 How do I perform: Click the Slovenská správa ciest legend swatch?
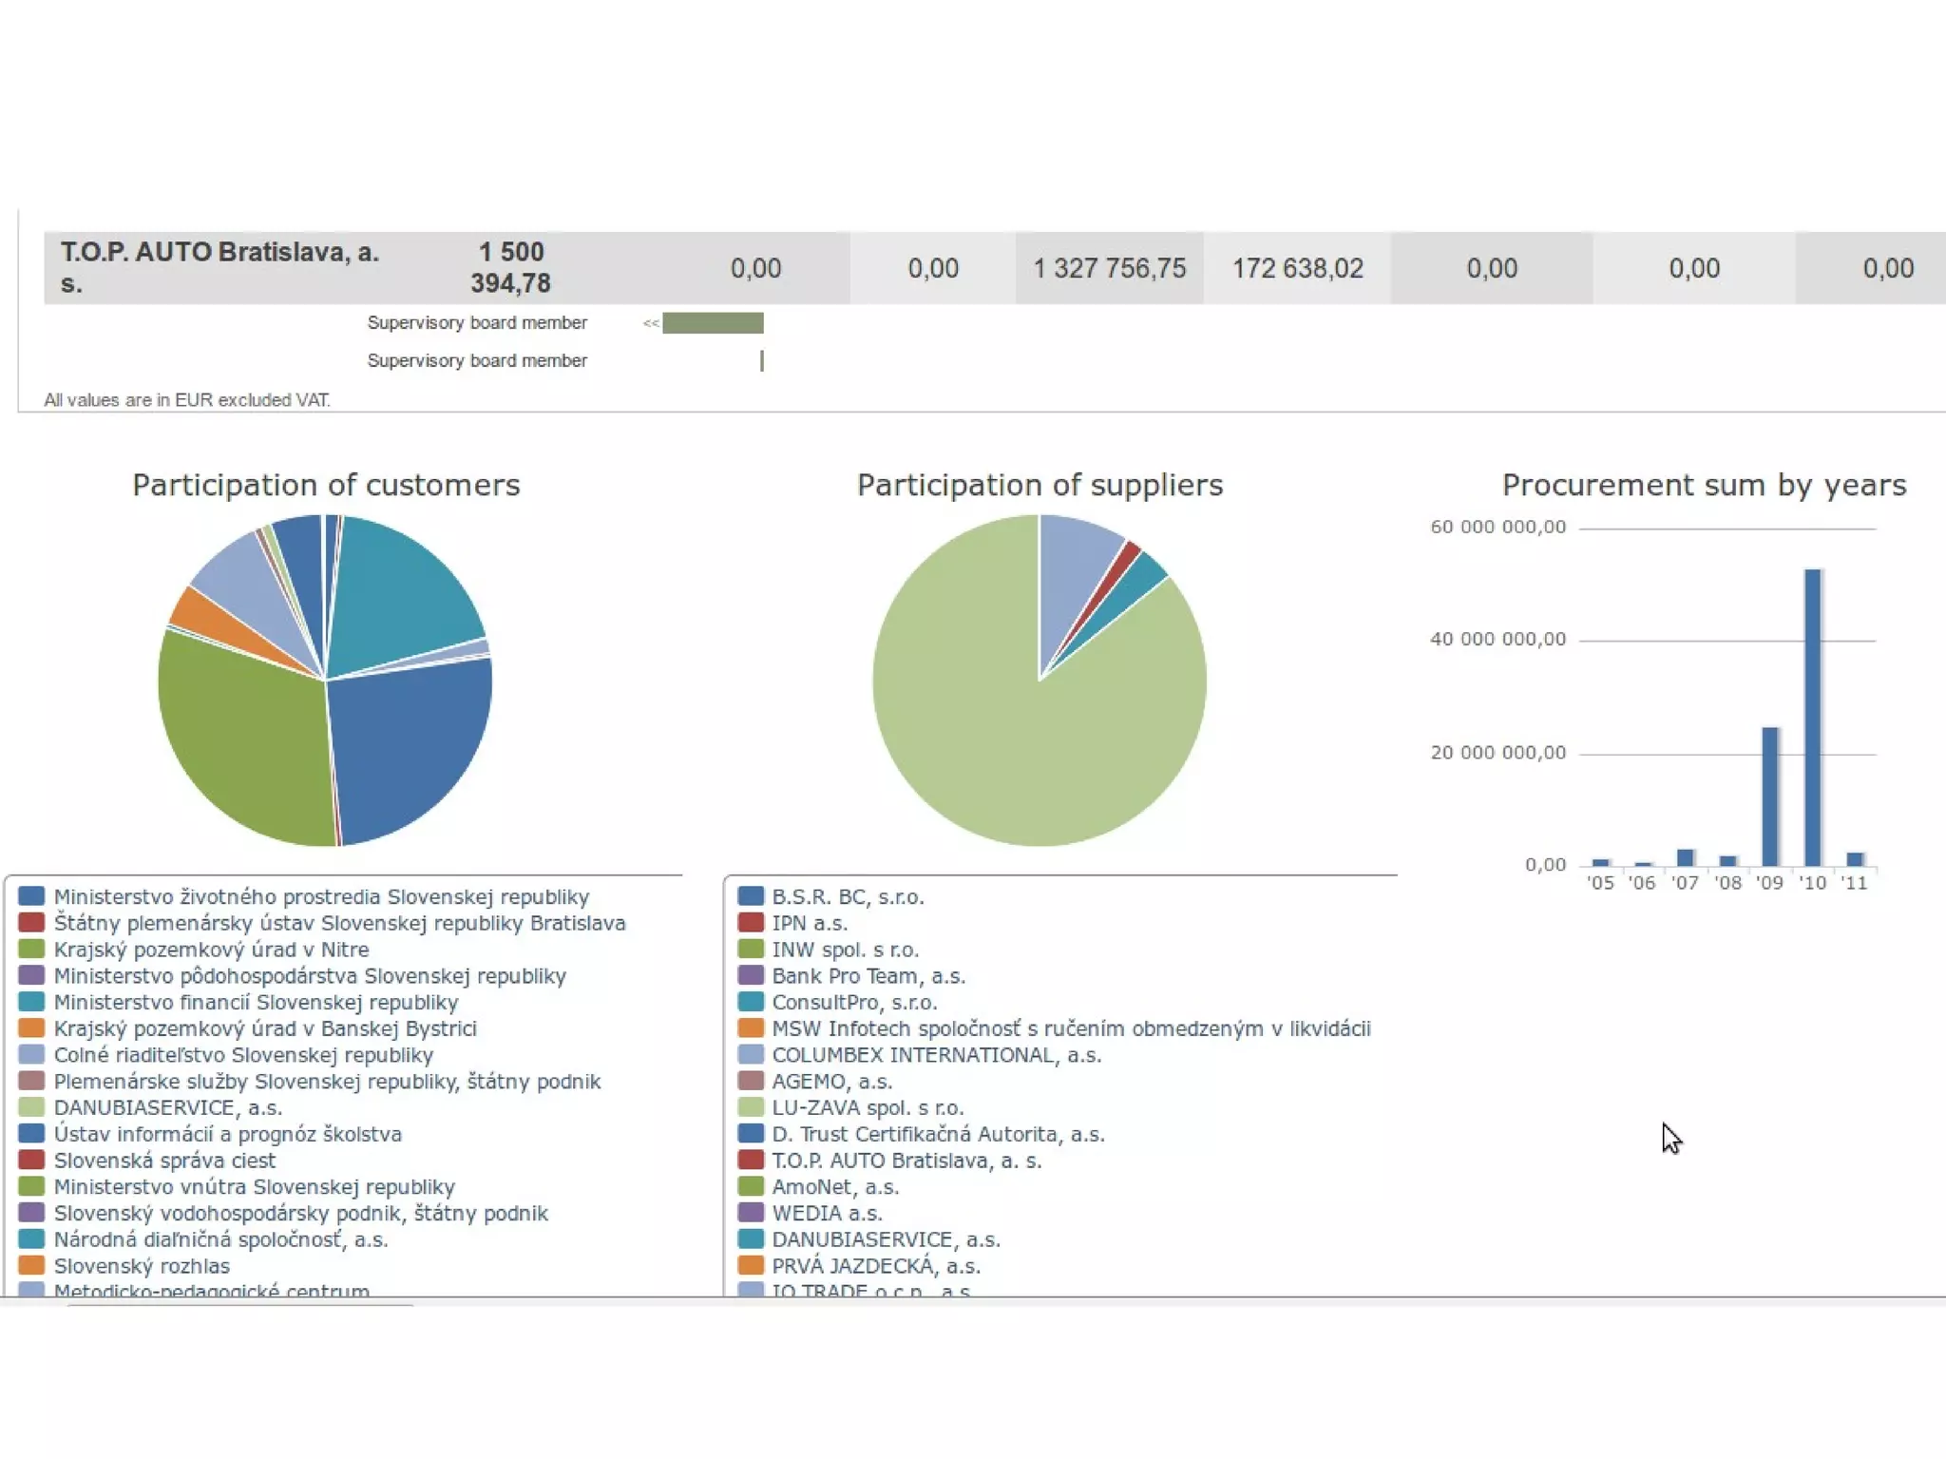(31, 1161)
